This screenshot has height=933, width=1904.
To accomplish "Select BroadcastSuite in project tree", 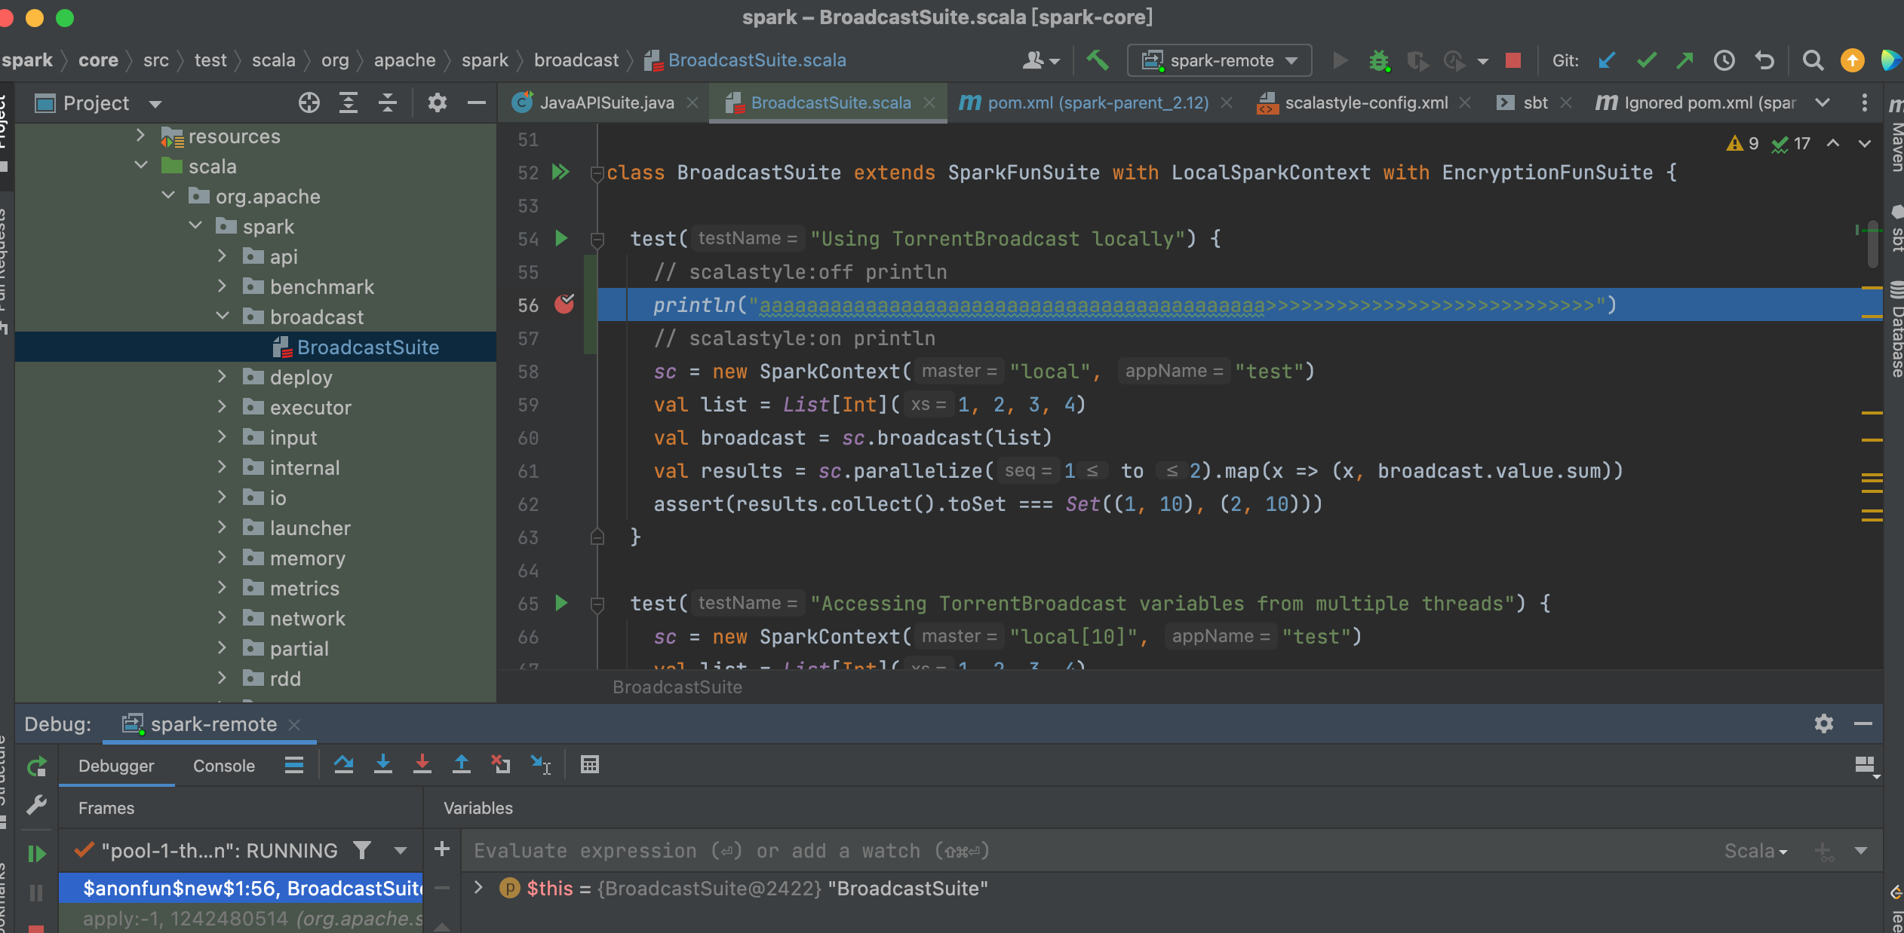I will point(368,347).
